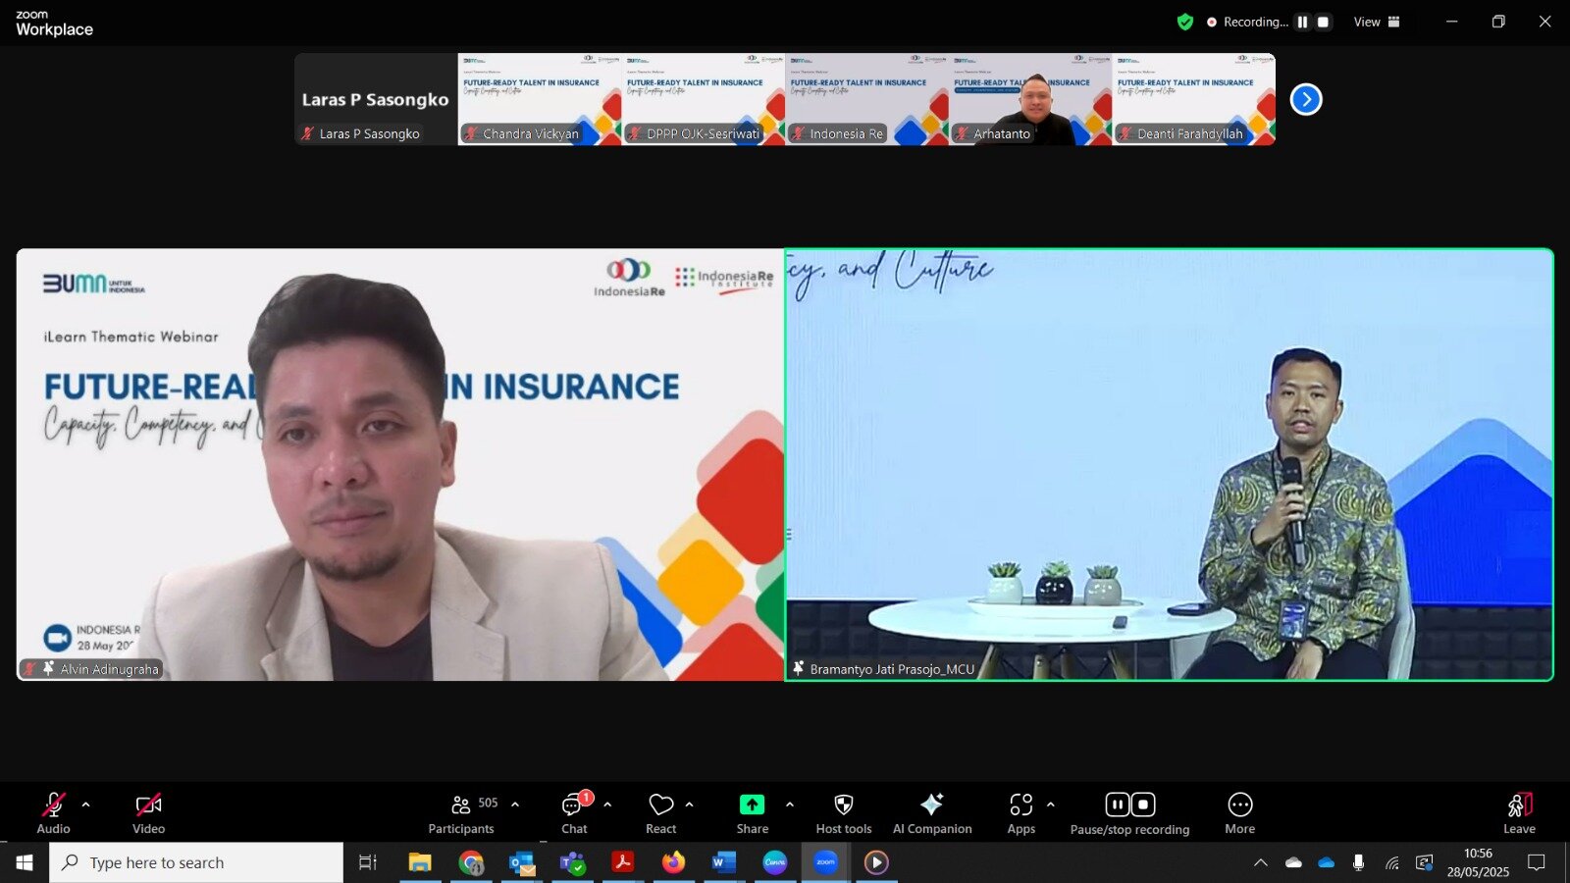Click the Recording... status label

1255,22
